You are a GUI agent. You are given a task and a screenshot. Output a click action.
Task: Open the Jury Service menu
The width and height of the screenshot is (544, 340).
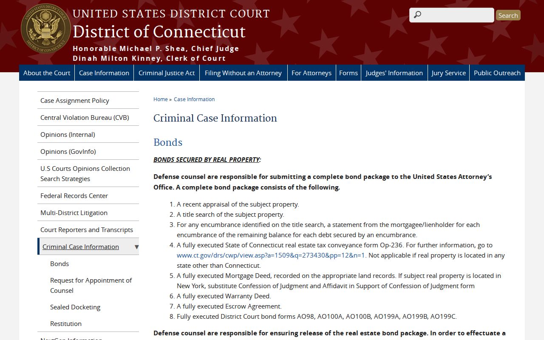449,73
